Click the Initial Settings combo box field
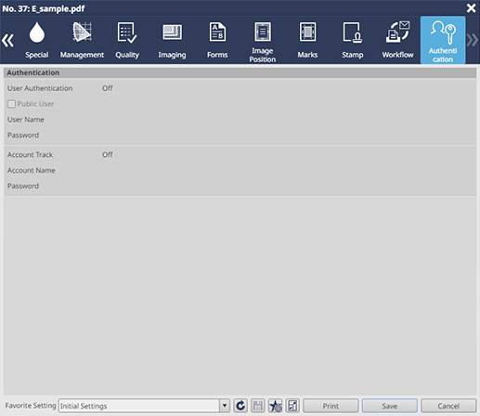480x416 pixels. [x=139, y=406]
